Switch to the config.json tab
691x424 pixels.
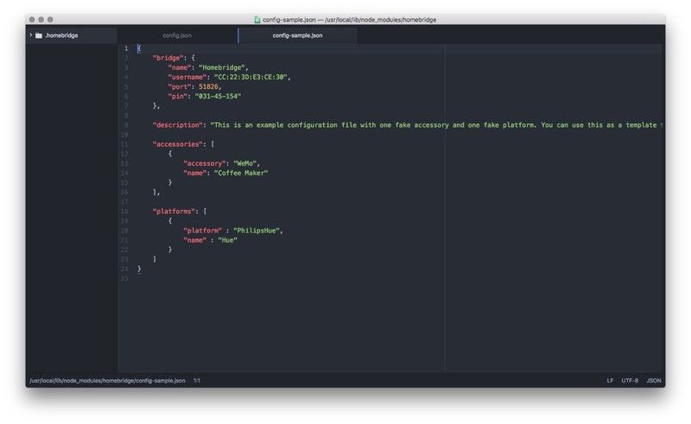[177, 35]
